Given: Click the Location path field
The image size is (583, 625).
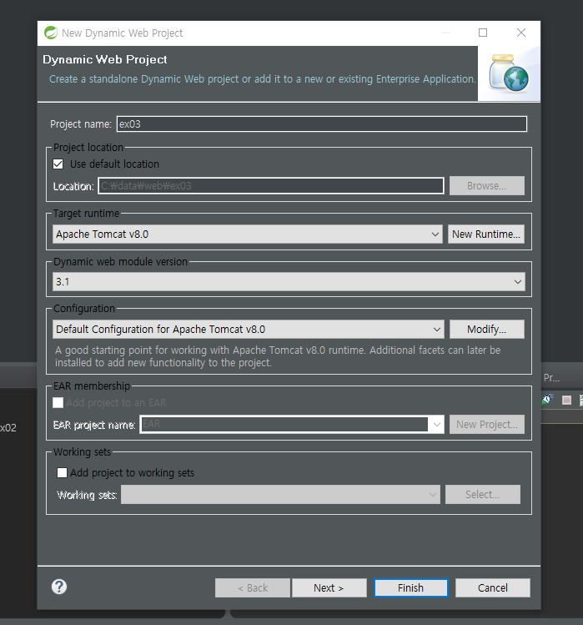Looking at the screenshot, I should 271,186.
